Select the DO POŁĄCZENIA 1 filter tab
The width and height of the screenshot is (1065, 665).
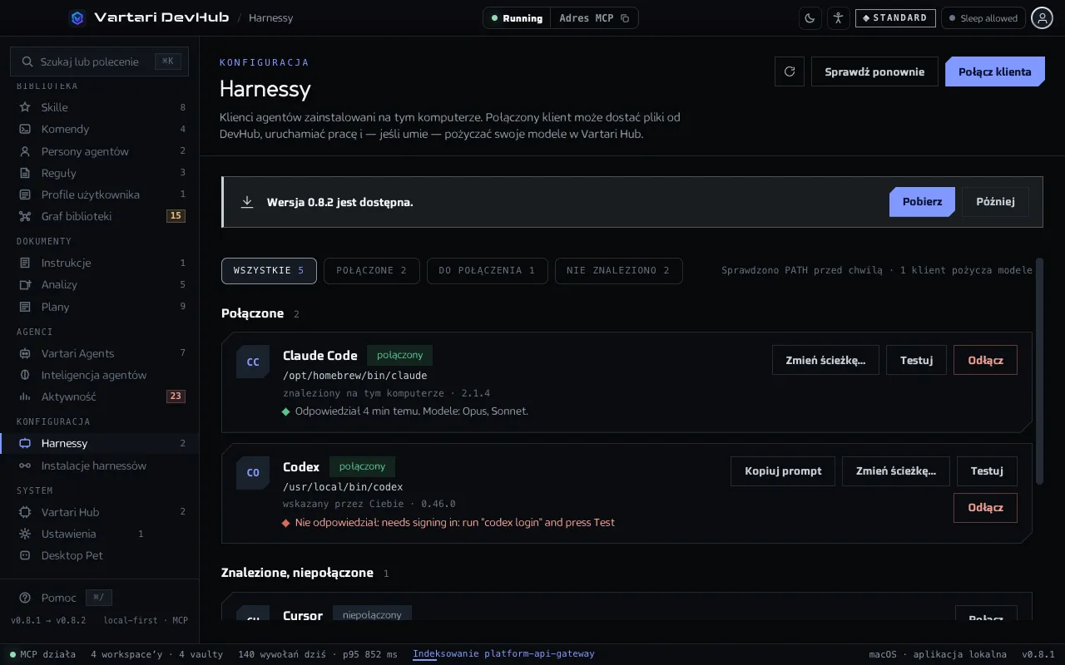(487, 270)
